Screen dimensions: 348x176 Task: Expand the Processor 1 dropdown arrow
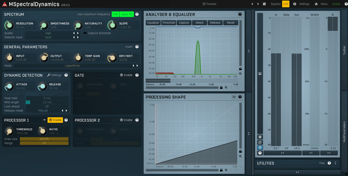point(44,120)
